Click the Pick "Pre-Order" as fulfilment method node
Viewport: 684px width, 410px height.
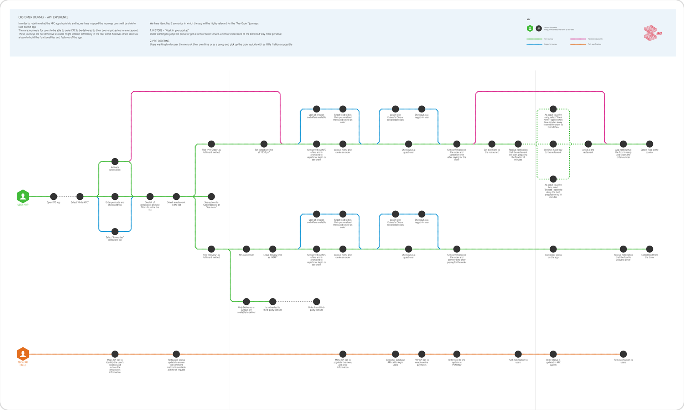click(211, 144)
